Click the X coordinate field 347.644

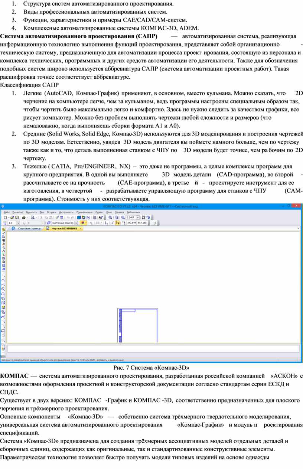131,223
